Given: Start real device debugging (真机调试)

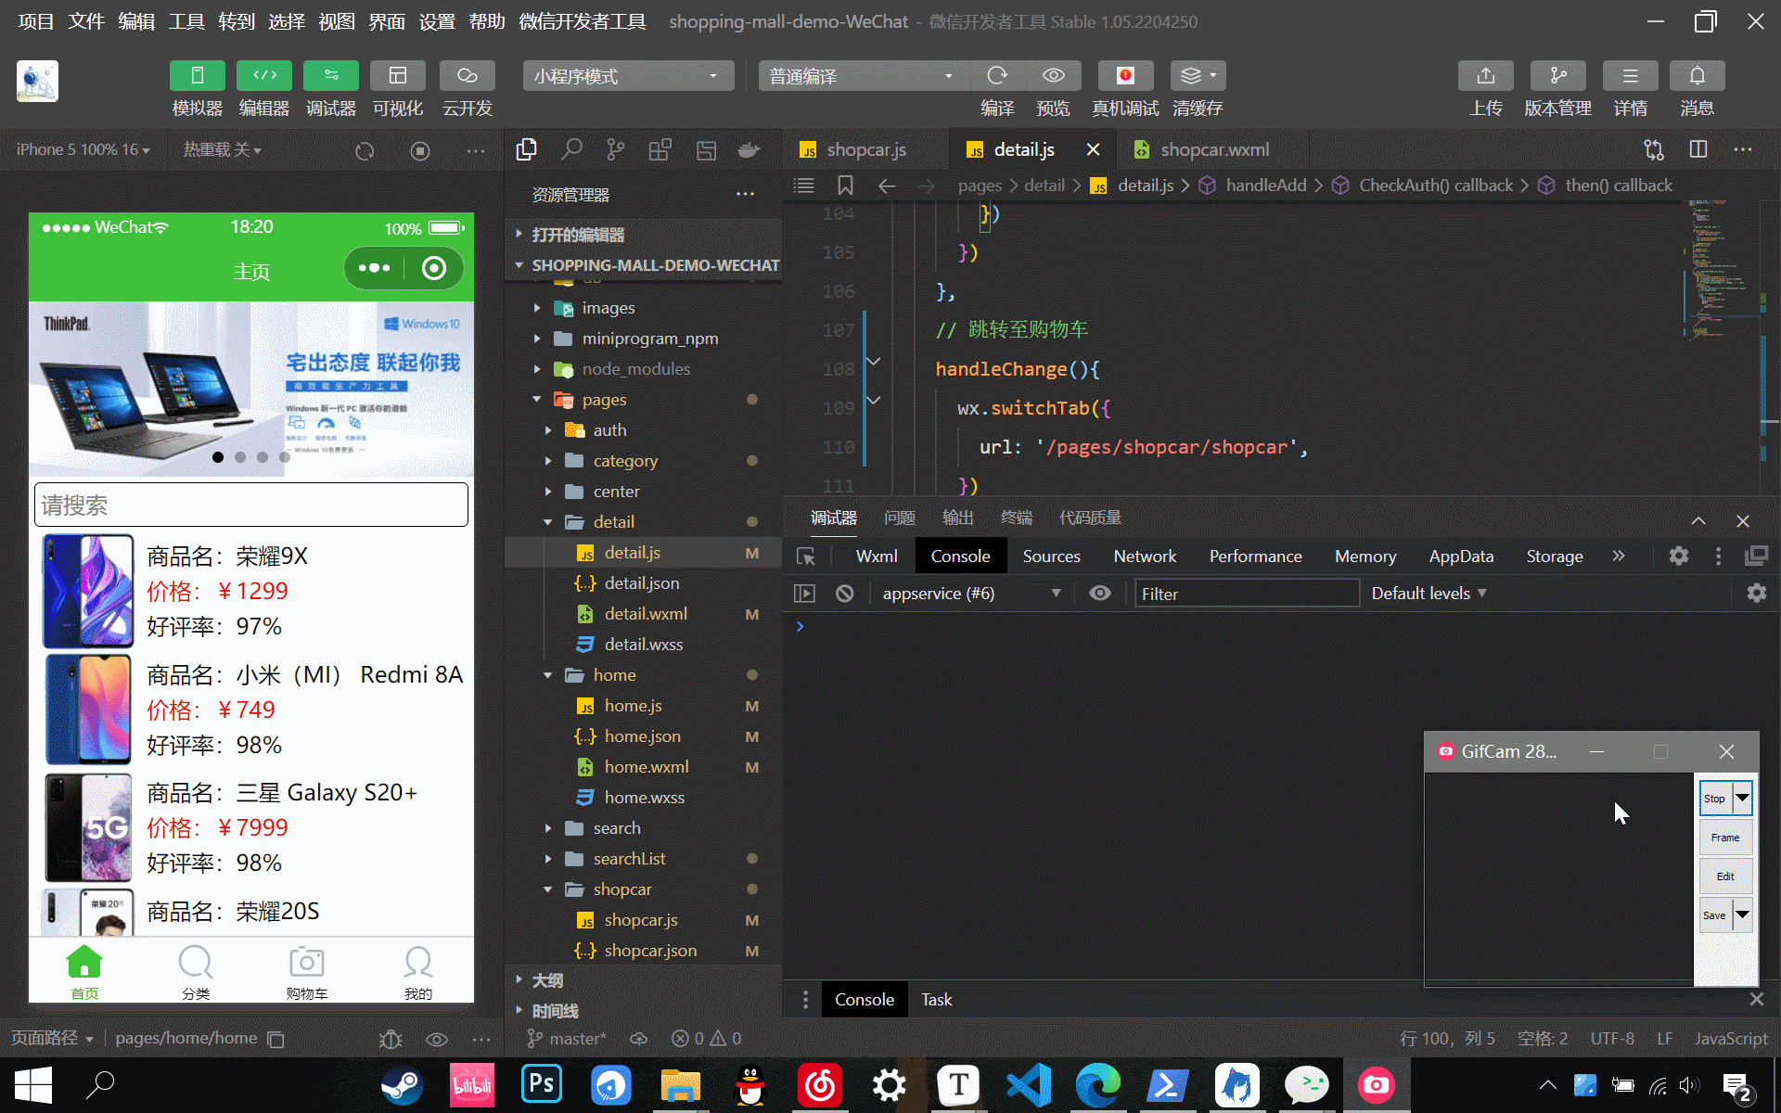Looking at the screenshot, I should (x=1125, y=76).
